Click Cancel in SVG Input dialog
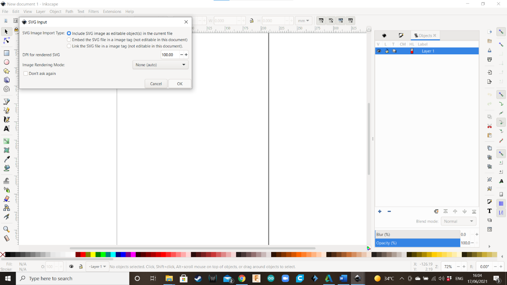Screen dimensions: 507x285 156,84
